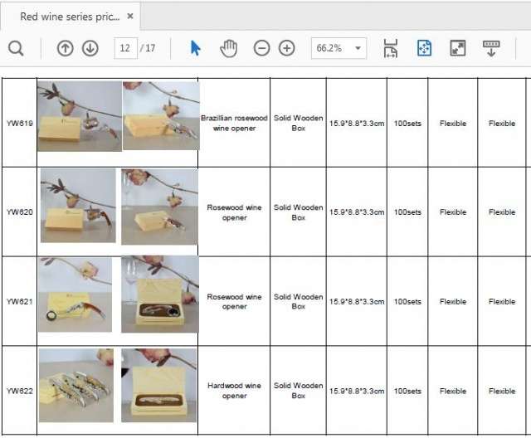Viewport: 531px width, 438px height.
Task: Click '100sets' in YW620 row
Action: point(407,212)
